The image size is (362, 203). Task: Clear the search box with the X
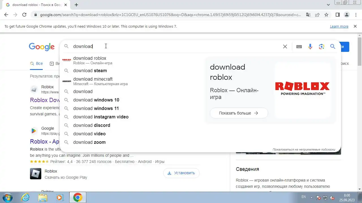click(x=285, y=47)
